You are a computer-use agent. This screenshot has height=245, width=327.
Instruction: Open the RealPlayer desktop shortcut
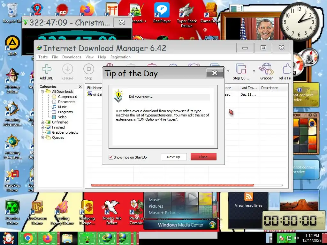[x=162, y=13]
